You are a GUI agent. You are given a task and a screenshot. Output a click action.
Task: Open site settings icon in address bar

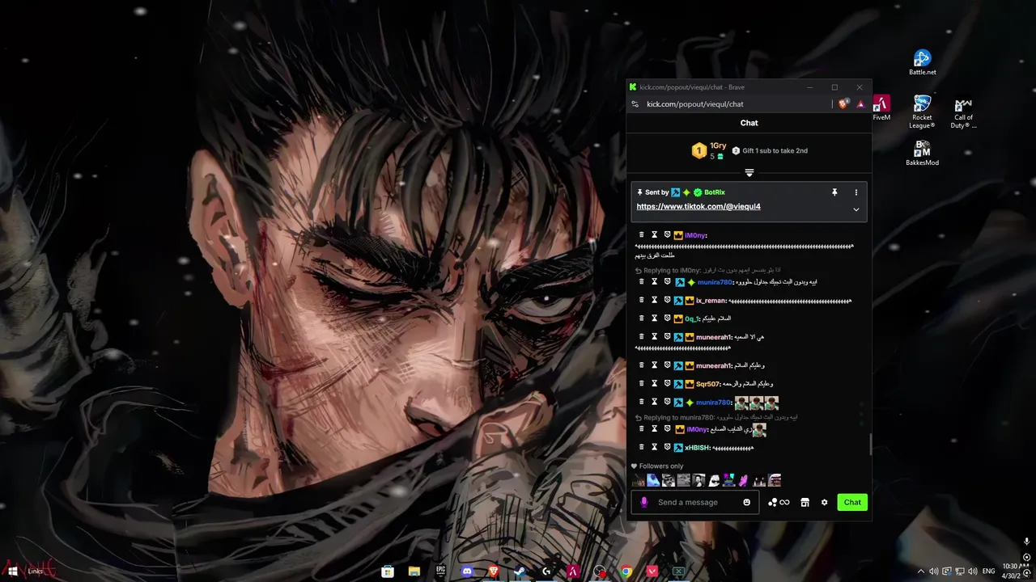pyautogui.click(x=635, y=104)
